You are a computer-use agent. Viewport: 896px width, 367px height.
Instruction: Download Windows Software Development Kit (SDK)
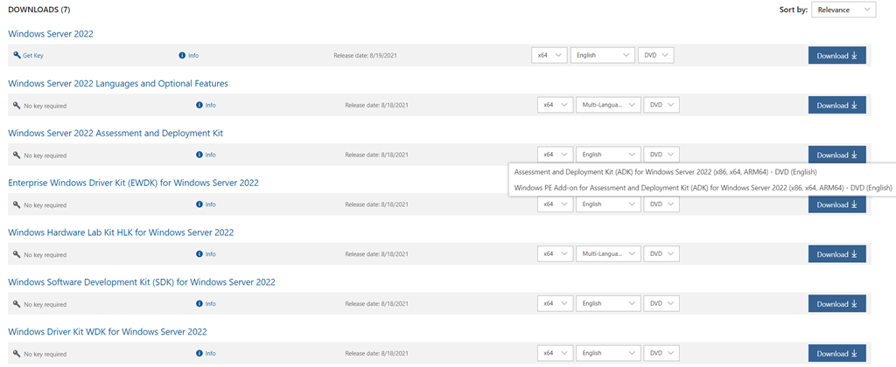836,304
